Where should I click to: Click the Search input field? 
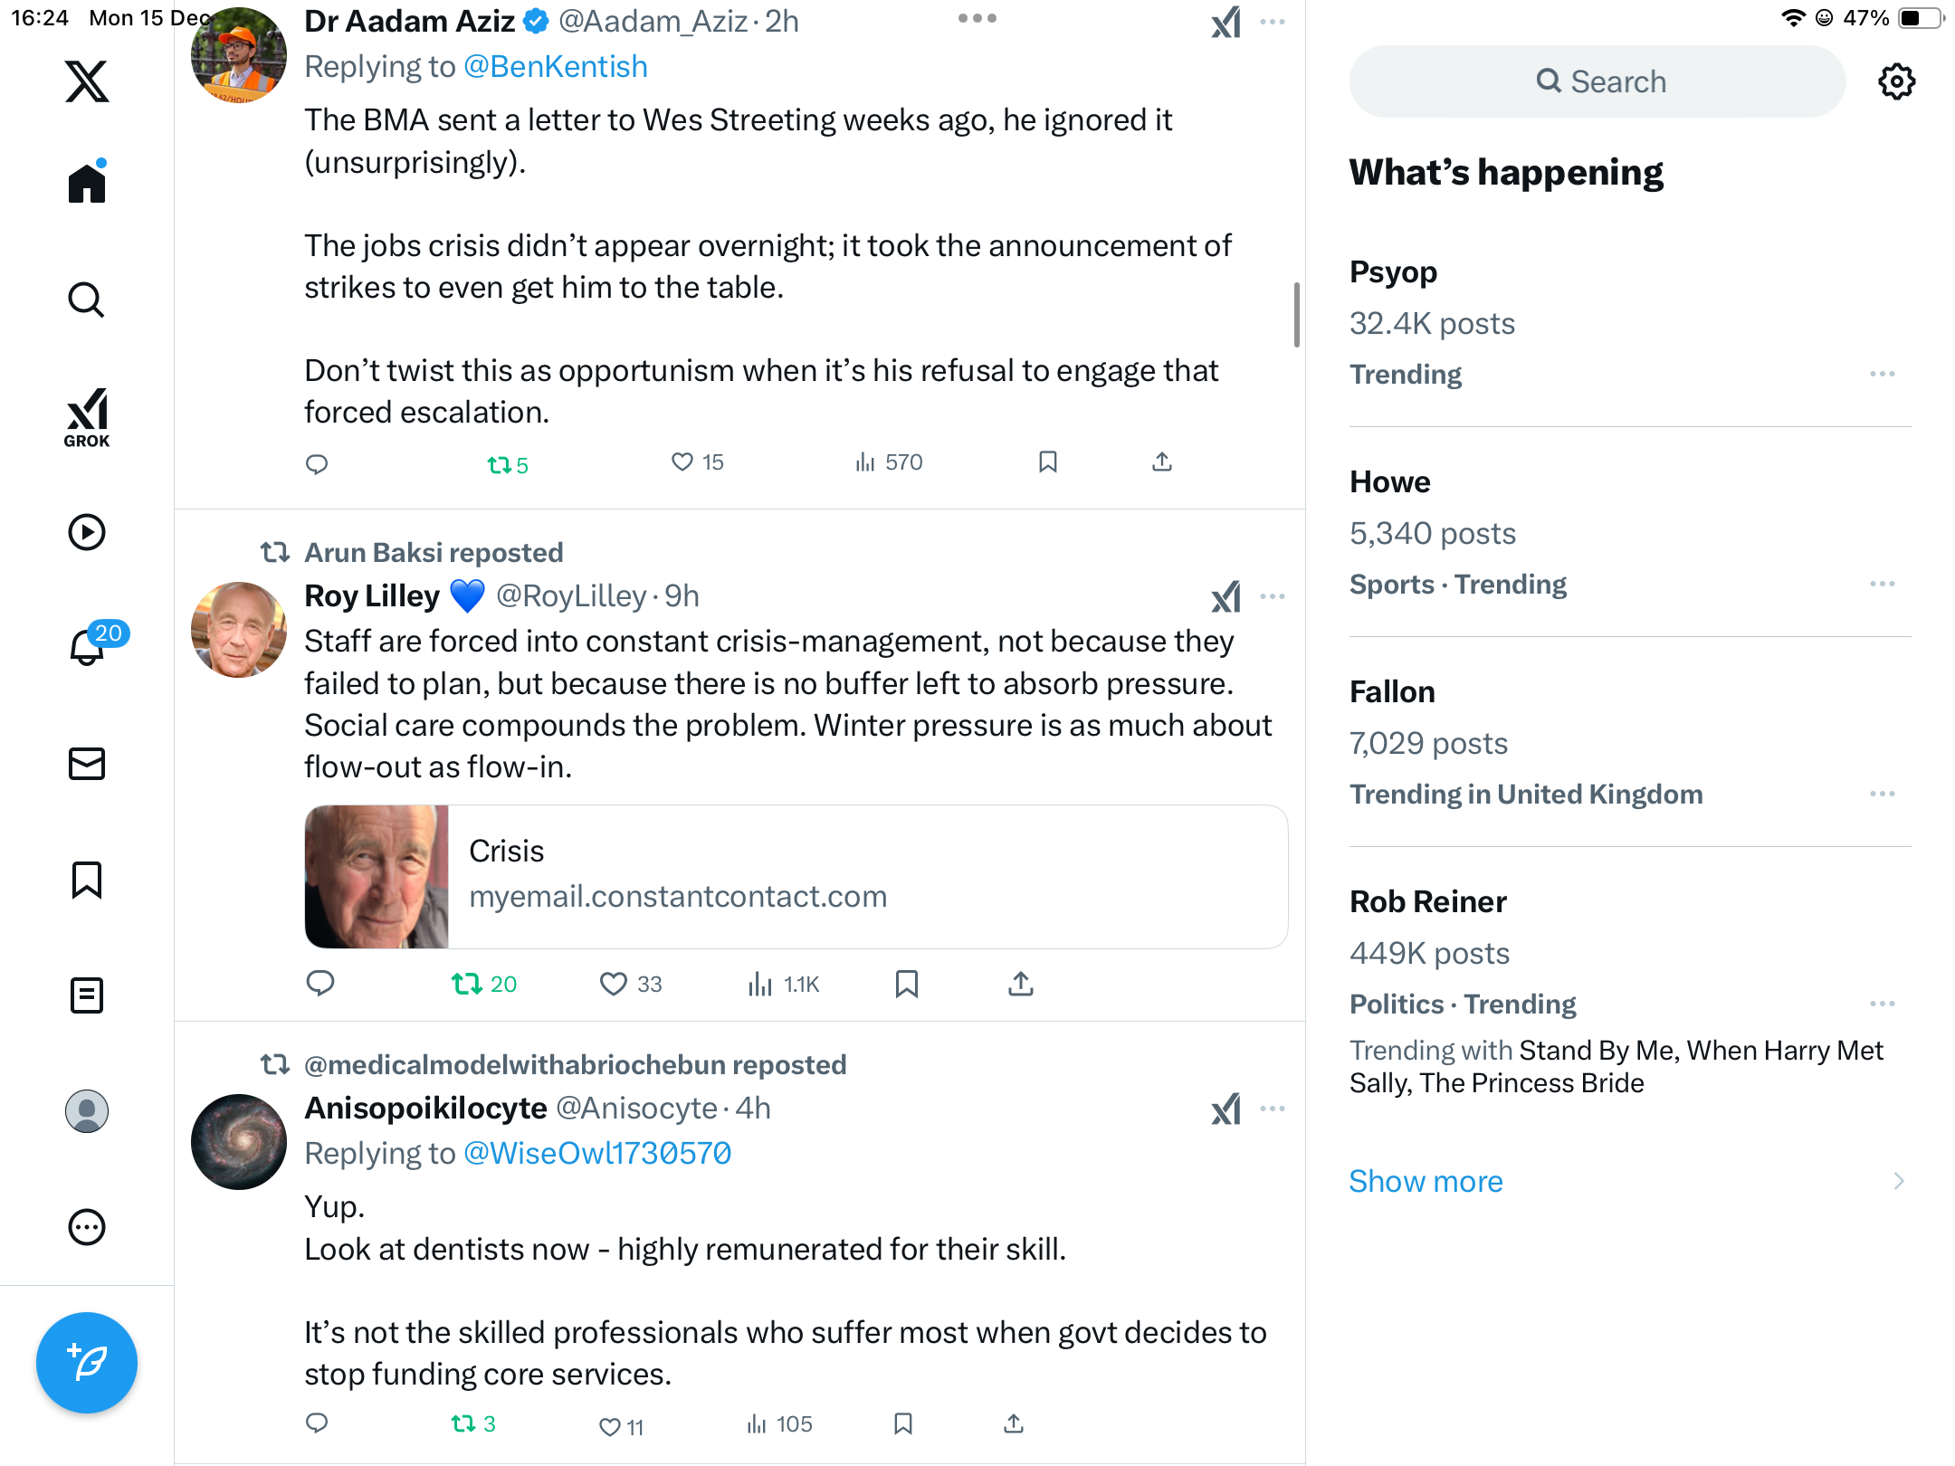click(1597, 81)
